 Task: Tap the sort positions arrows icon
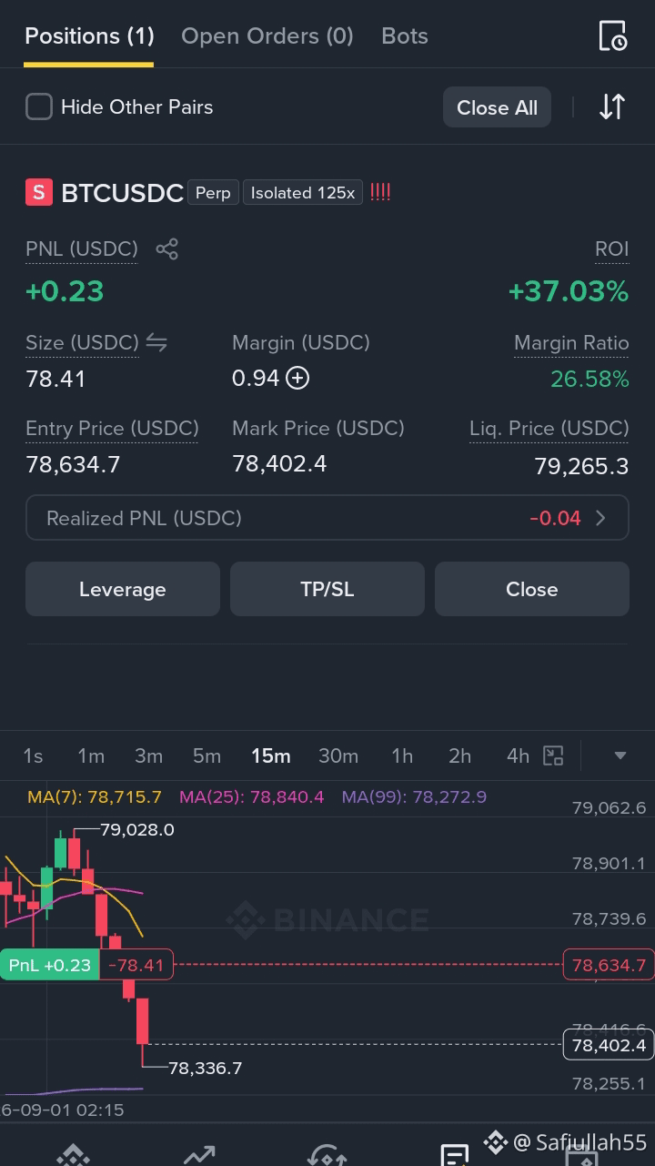point(612,107)
